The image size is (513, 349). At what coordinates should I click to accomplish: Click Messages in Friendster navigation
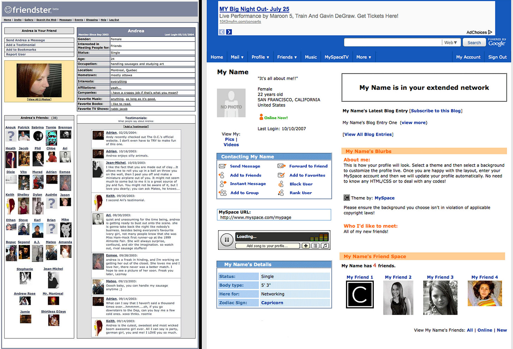(65, 20)
